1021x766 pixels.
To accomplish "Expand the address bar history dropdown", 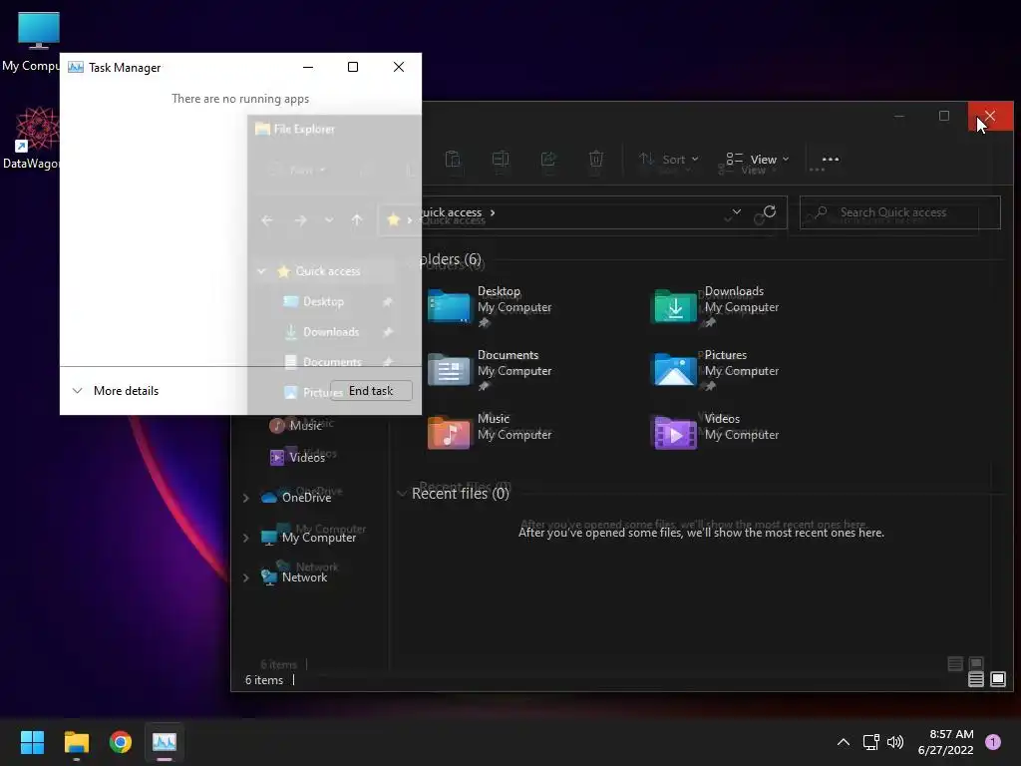I will [x=737, y=211].
